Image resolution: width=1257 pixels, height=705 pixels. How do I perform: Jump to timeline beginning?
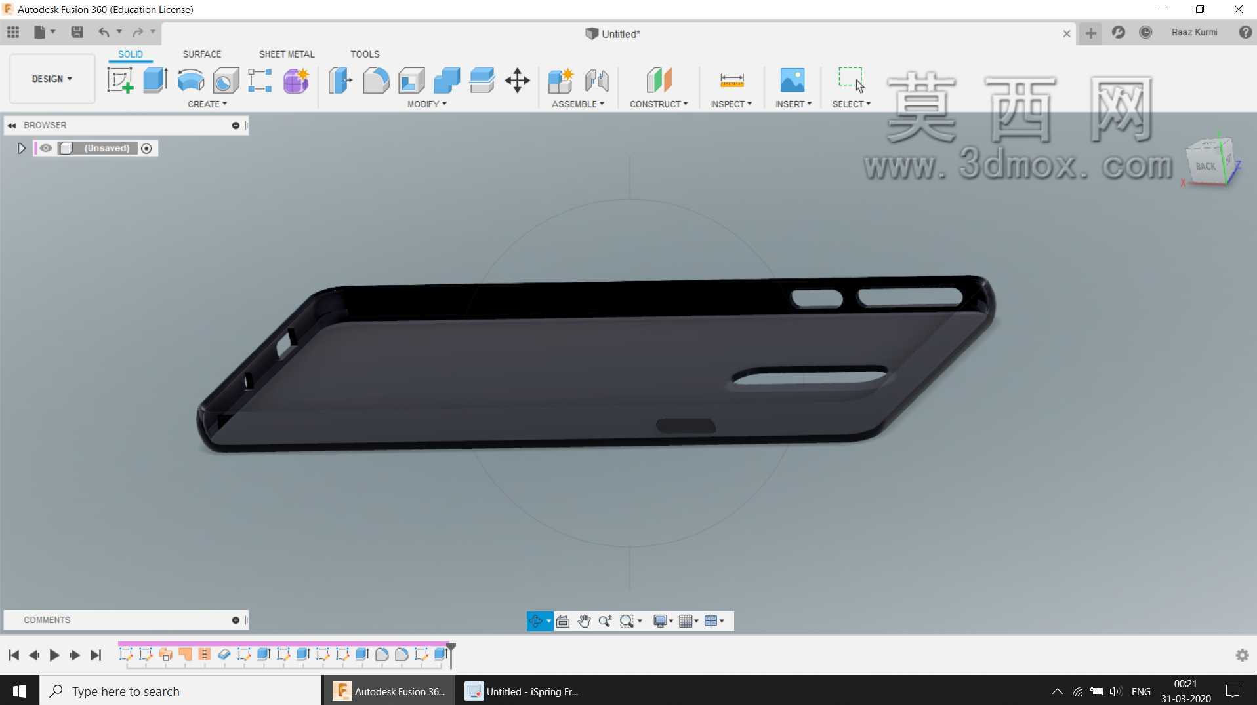click(14, 655)
